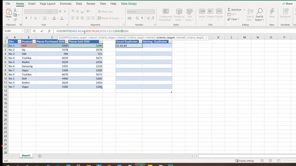Expand the AutoSum dropdown arrow
The width and height of the screenshot is (296, 166).
(244, 10)
